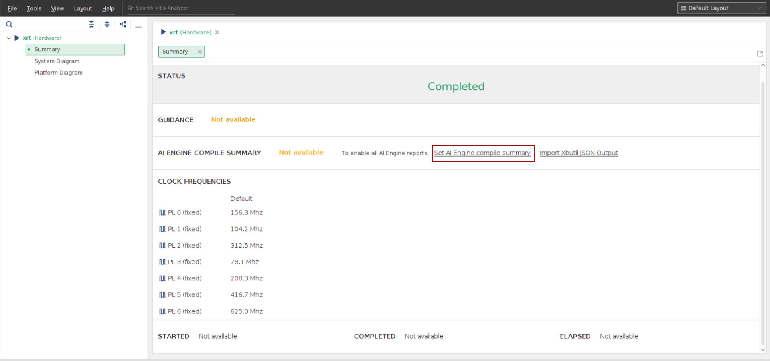Click the PL 2 clock waveform icon

(x=162, y=245)
